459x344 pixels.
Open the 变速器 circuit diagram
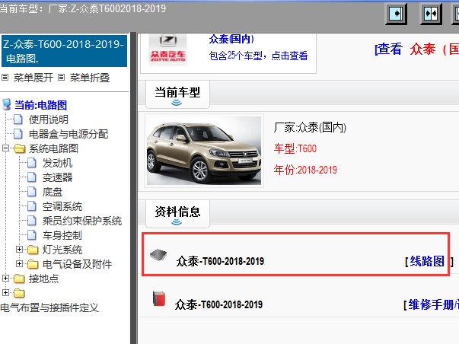[x=57, y=177]
